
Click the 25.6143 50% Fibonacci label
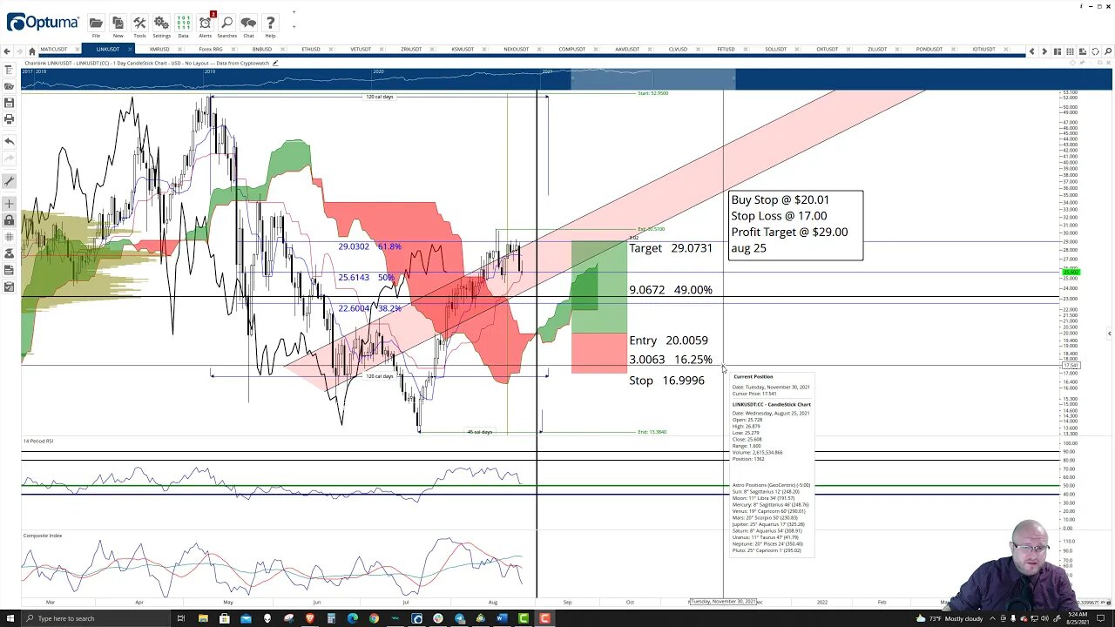point(366,278)
